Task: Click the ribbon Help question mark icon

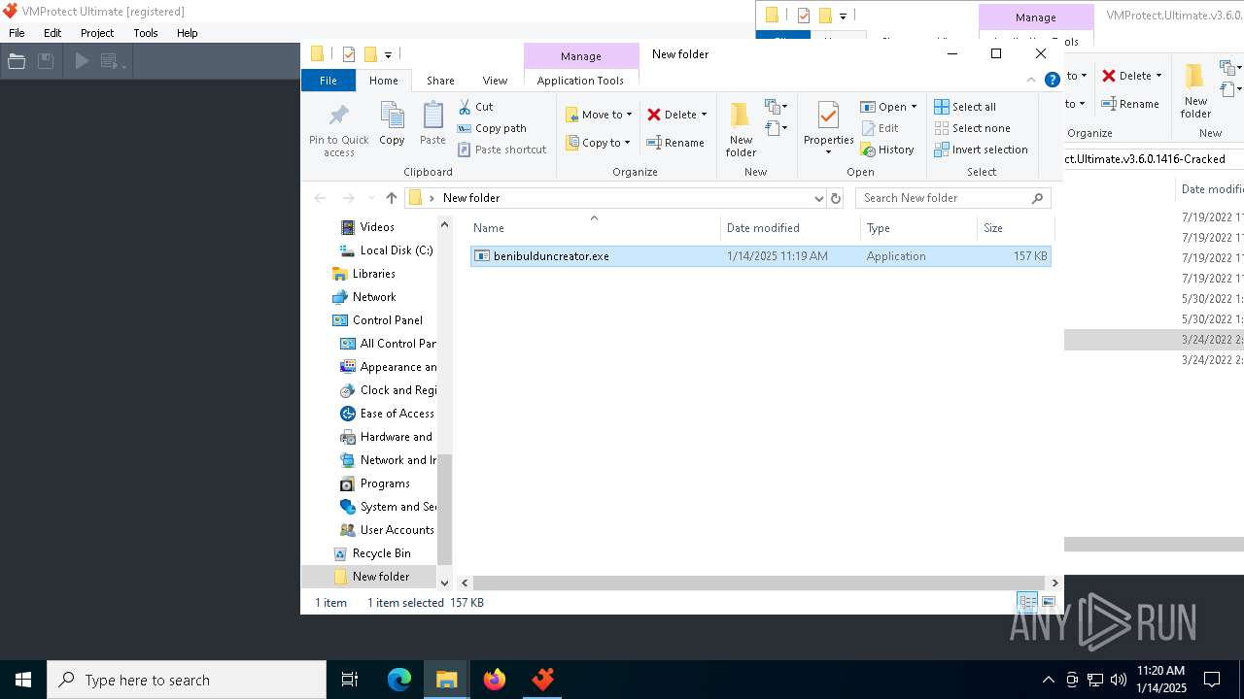Action: (x=1052, y=80)
